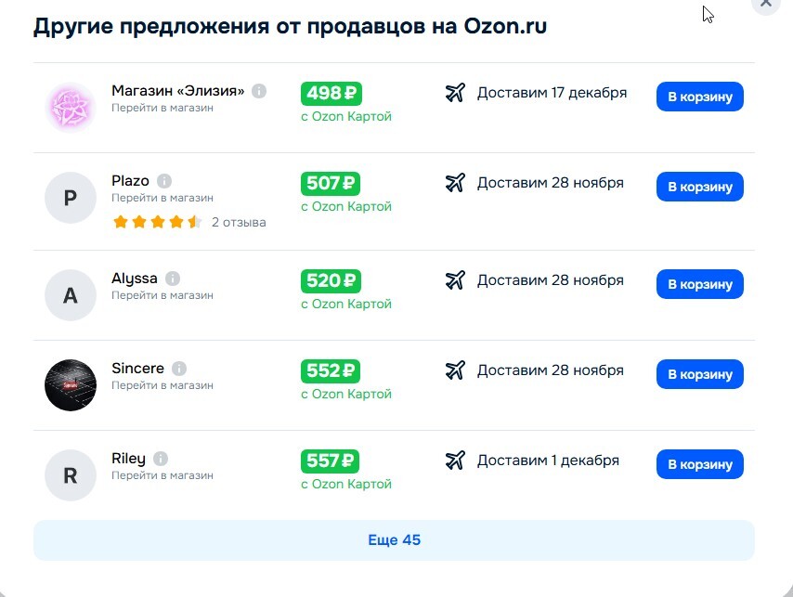Follow "Перейти в магазин" link under Riley

(x=162, y=475)
